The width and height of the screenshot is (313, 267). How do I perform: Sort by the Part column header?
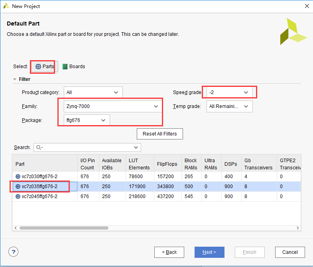pyautogui.click(x=45, y=164)
